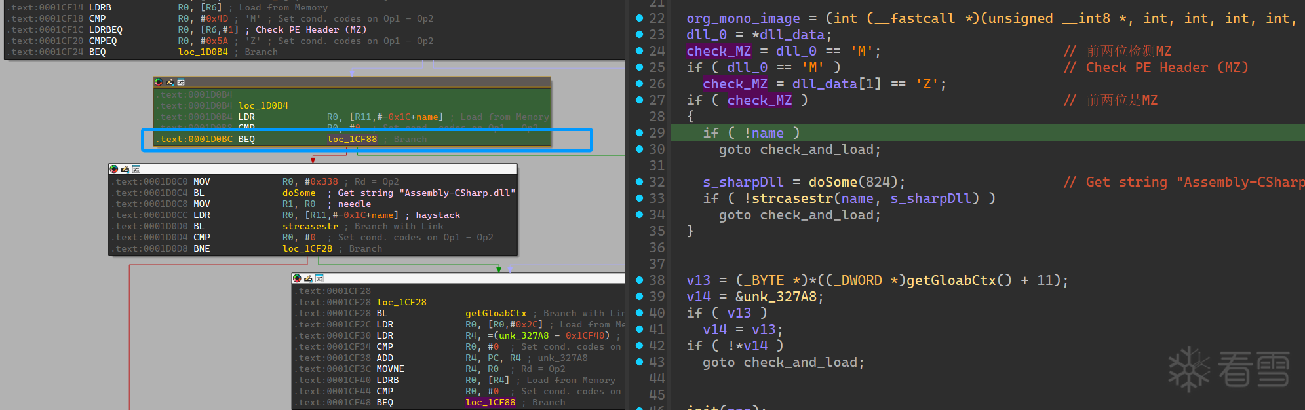Click the '前两位检测MZ' comment on line 24
The width and height of the screenshot is (1305, 410).
click(1118, 51)
